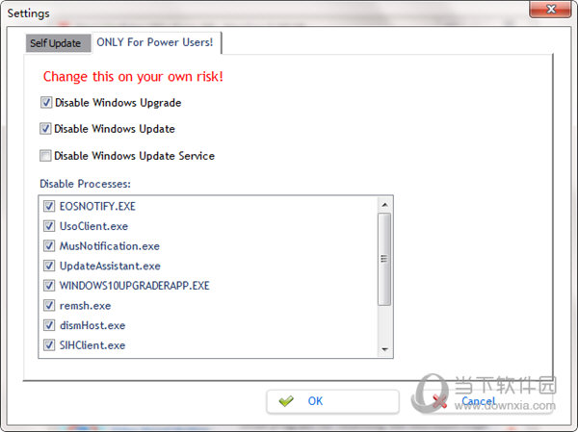Enable Disable Windows Update Service checkbox
The image size is (578, 432).
coord(45,156)
